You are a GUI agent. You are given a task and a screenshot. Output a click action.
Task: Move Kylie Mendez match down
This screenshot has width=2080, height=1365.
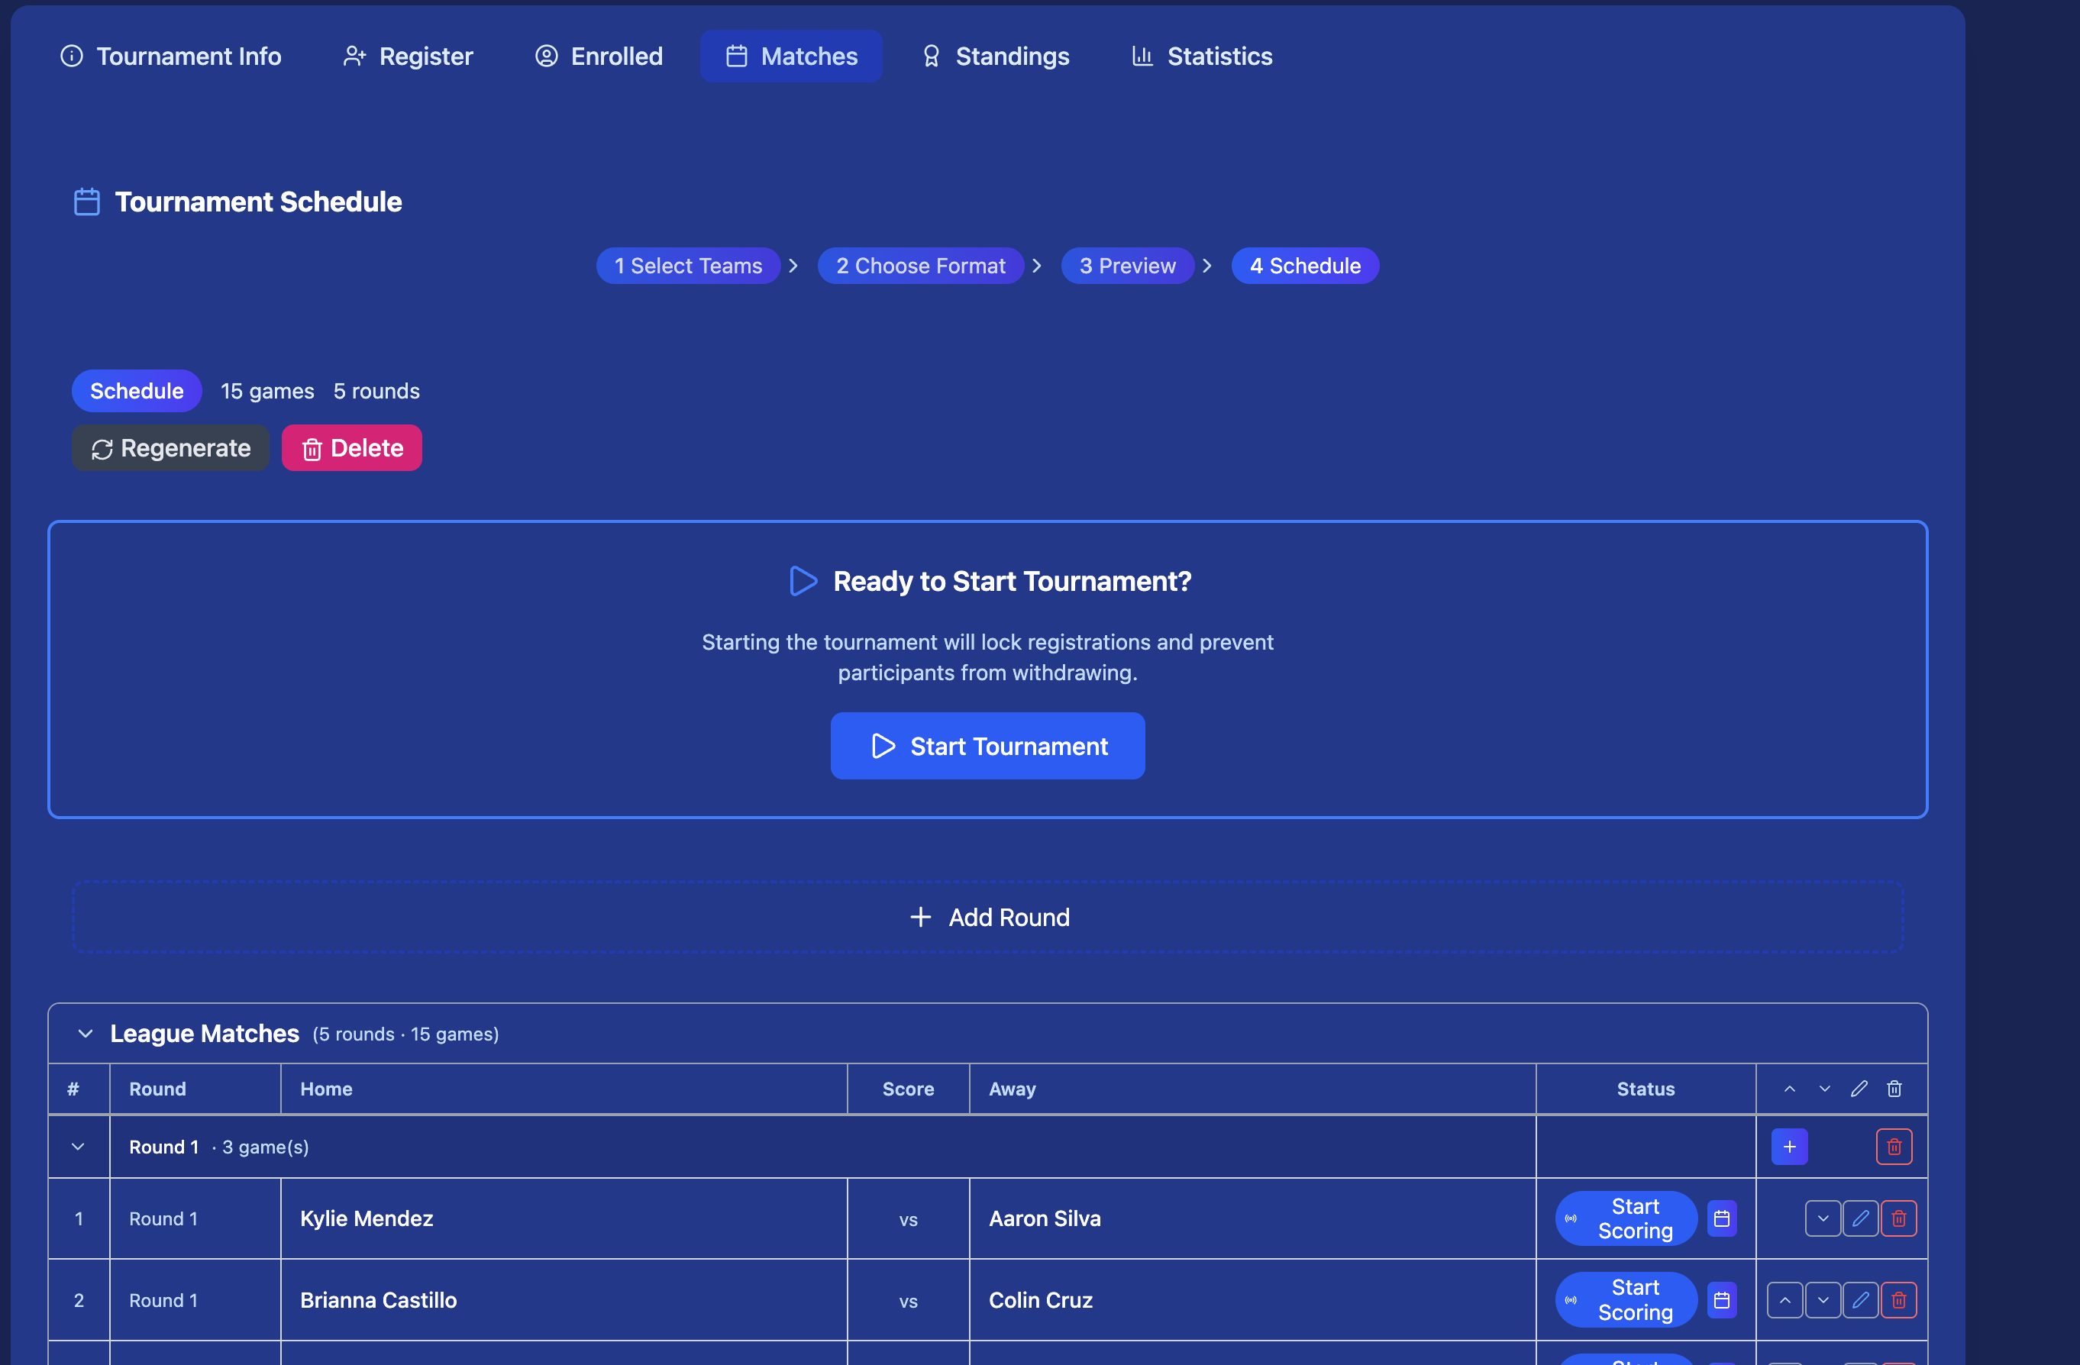click(1823, 1219)
